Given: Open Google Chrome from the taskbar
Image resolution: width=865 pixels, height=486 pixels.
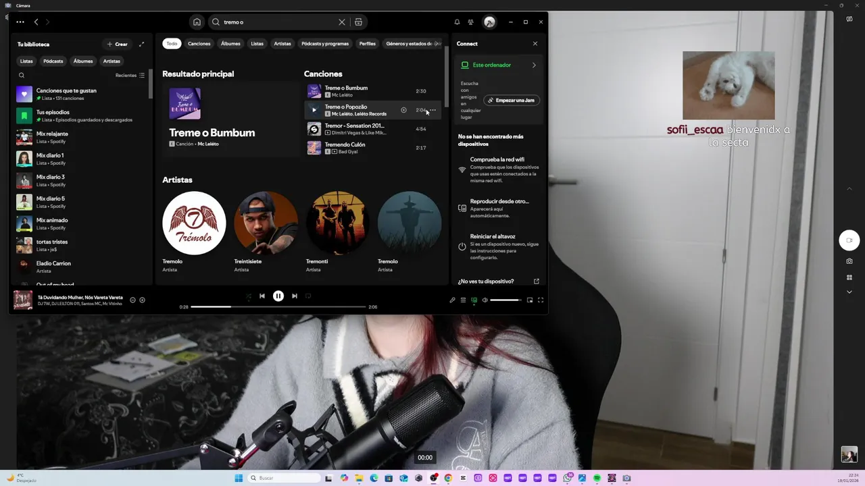Looking at the screenshot, I should click(448, 478).
